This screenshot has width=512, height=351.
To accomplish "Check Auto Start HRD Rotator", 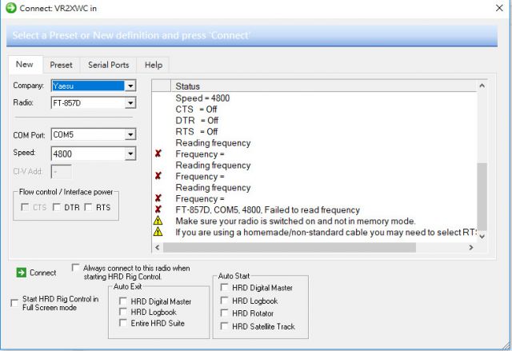I will (224, 313).
